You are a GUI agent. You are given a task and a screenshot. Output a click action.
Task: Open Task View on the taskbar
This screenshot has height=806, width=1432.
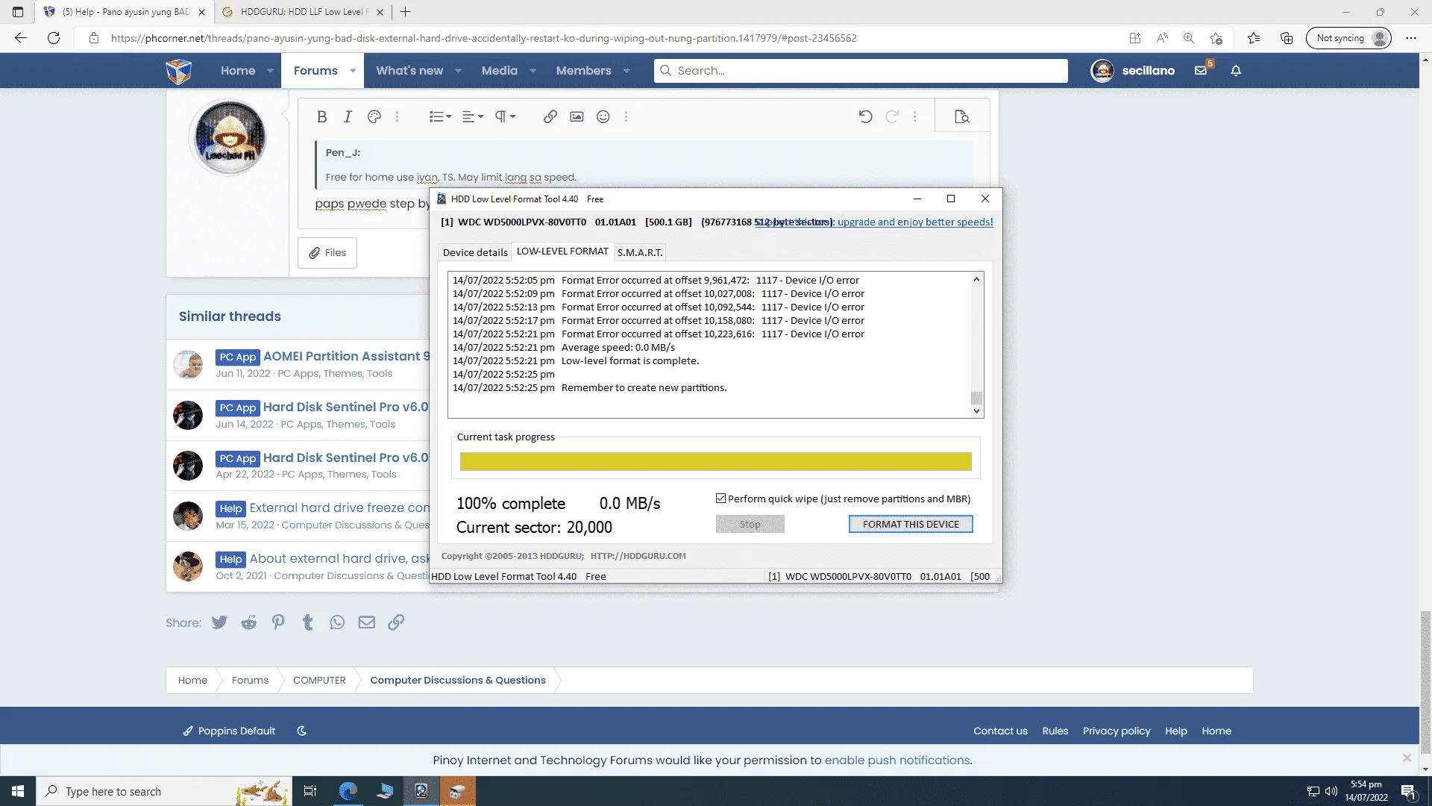[x=310, y=791]
